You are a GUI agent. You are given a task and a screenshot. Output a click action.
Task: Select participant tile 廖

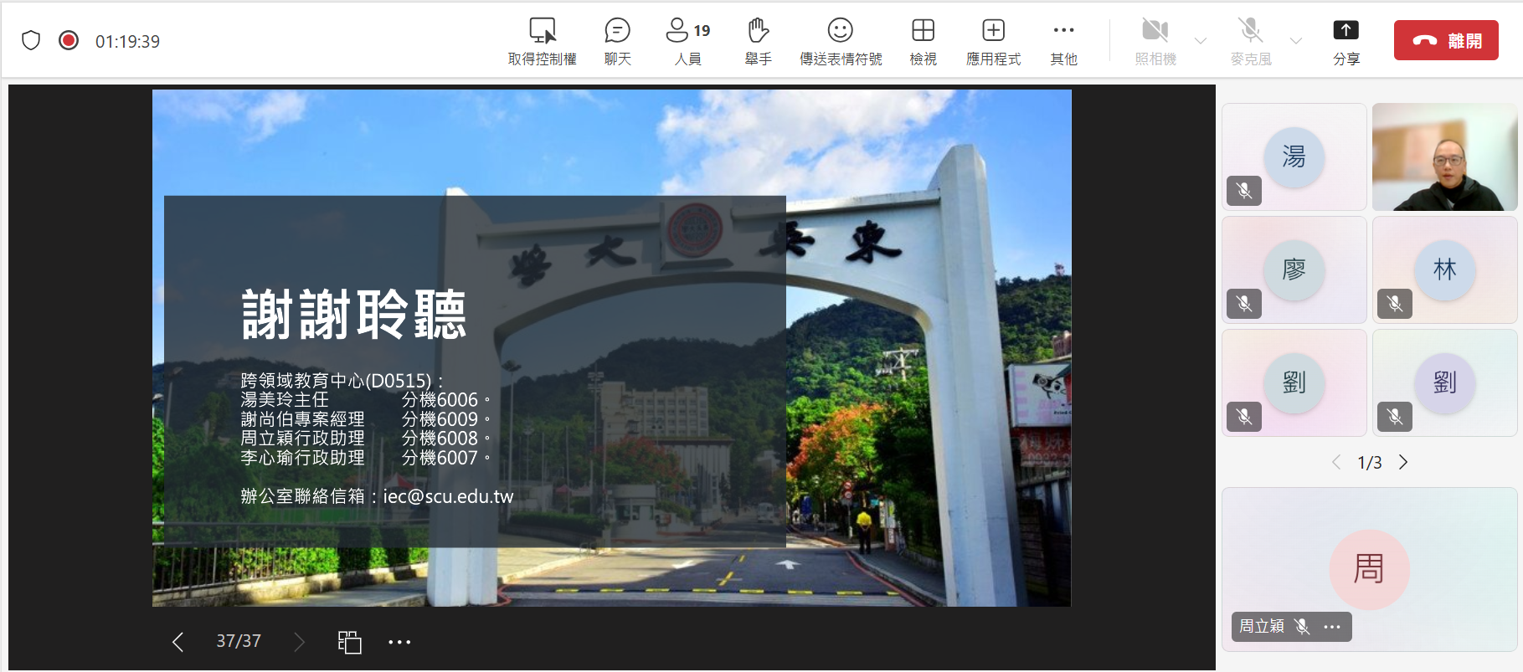[1294, 269]
